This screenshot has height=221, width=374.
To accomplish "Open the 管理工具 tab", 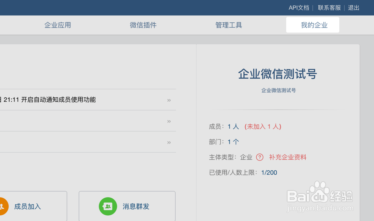I will (x=228, y=25).
